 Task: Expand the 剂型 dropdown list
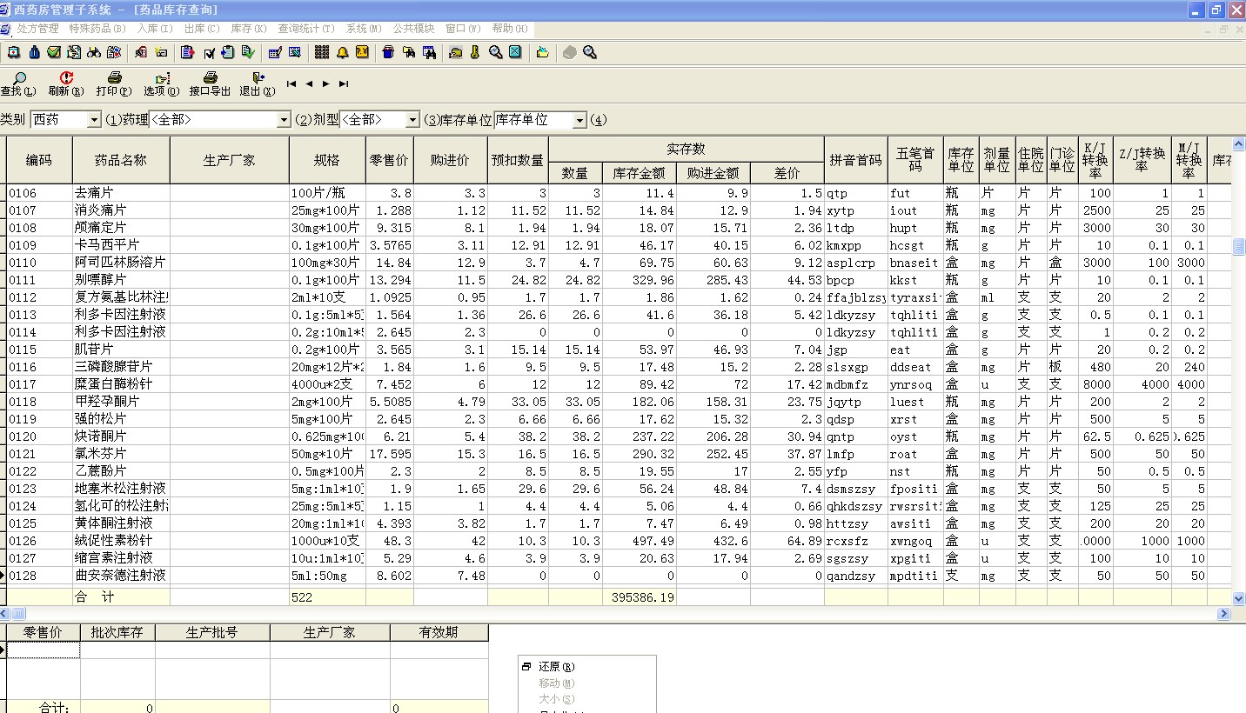click(412, 120)
